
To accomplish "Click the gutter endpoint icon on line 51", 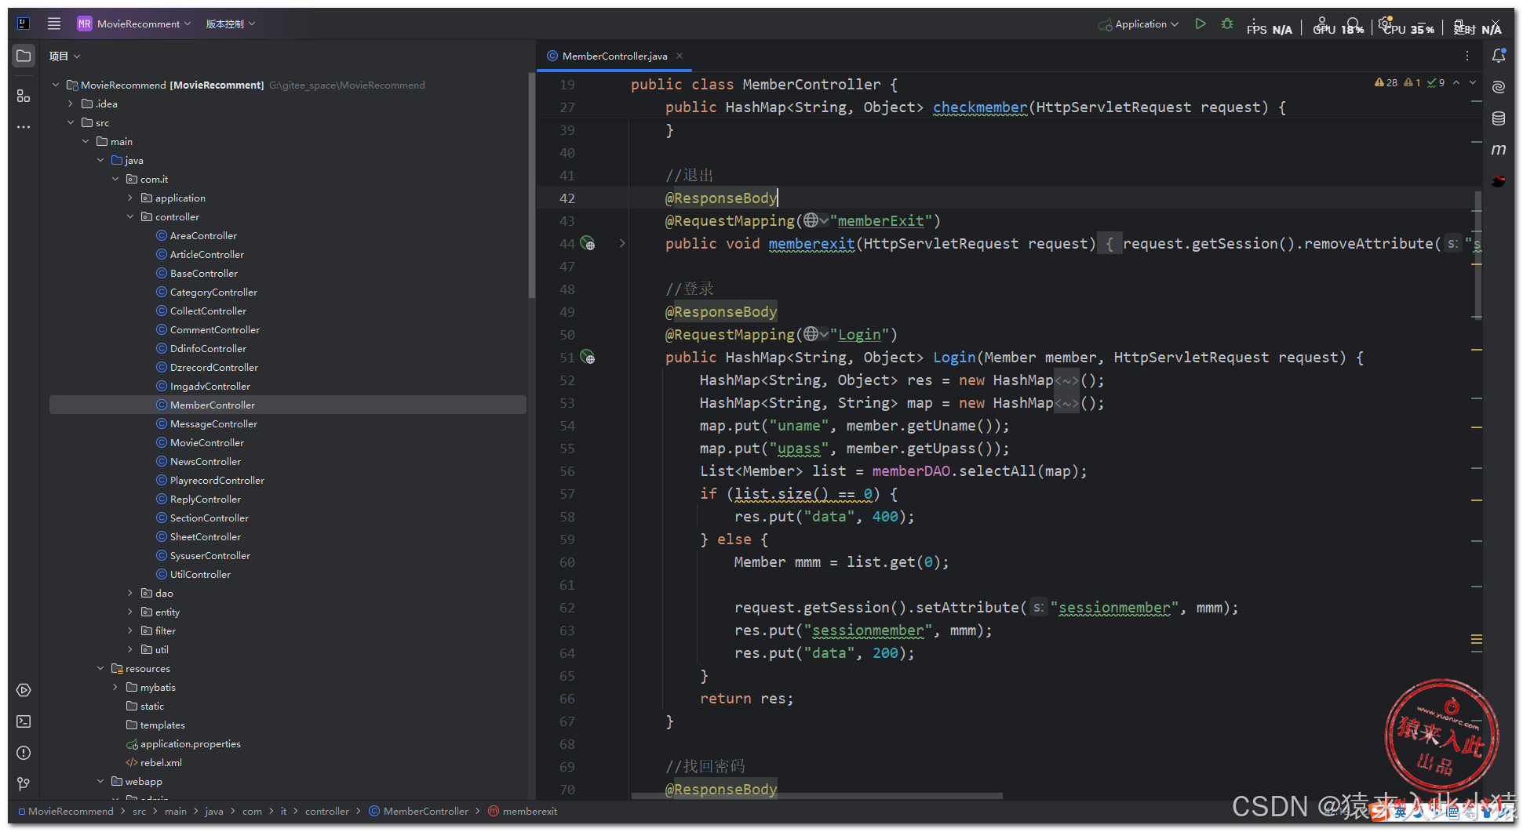I will (x=588, y=358).
